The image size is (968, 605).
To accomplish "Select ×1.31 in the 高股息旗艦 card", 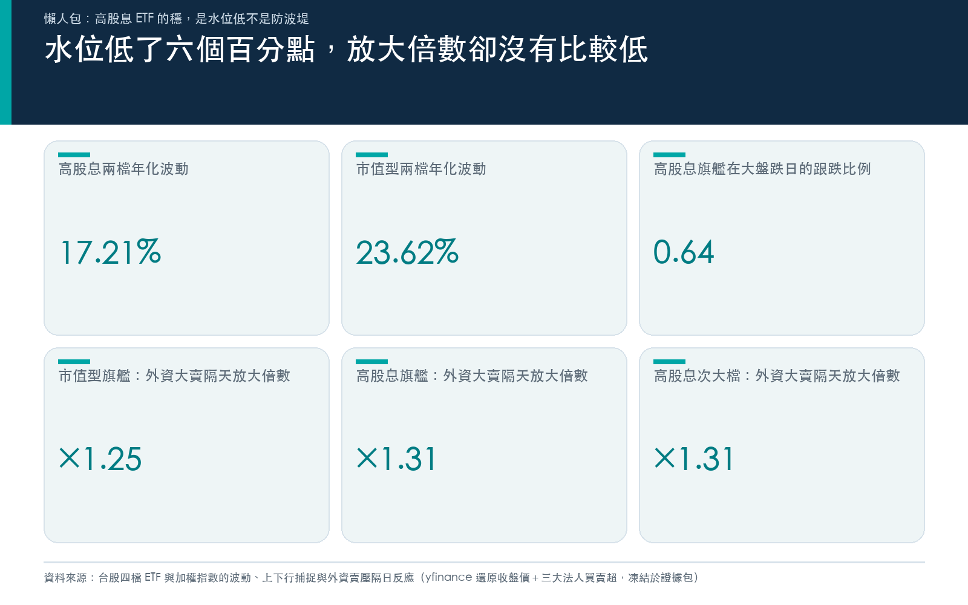I will coord(396,459).
